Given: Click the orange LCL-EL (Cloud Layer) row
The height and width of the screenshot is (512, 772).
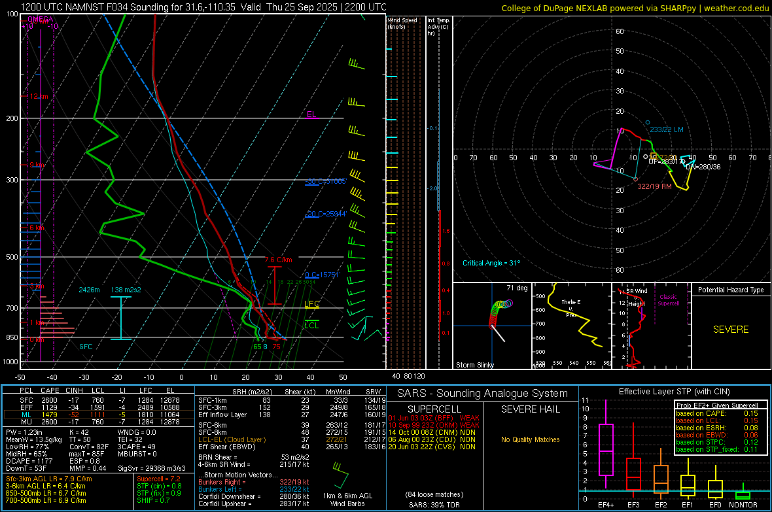Looking at the screenshot, I should coord(292,439).
